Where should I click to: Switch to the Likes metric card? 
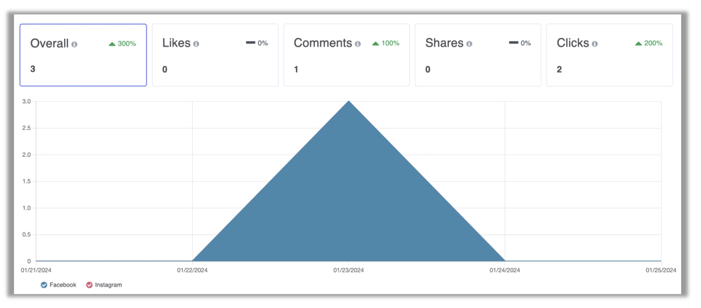[215, 55]
